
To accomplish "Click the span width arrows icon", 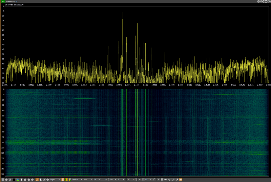I will click(166, 179).
